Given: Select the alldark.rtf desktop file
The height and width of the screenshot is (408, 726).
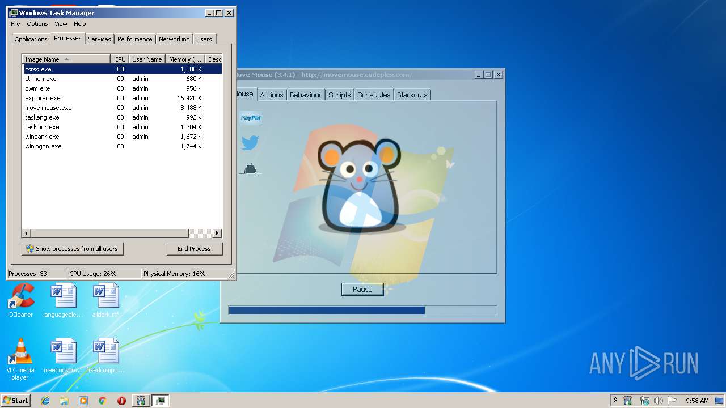Looking at the screenshot, I should tap(106, 300).
